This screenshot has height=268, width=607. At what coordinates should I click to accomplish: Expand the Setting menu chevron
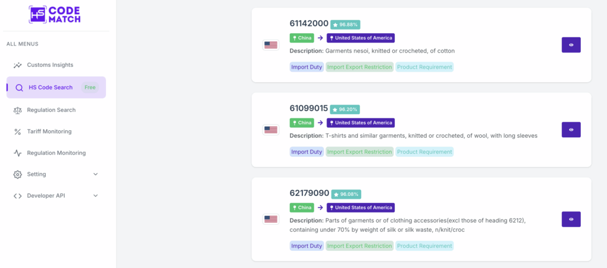pos(96,175)
